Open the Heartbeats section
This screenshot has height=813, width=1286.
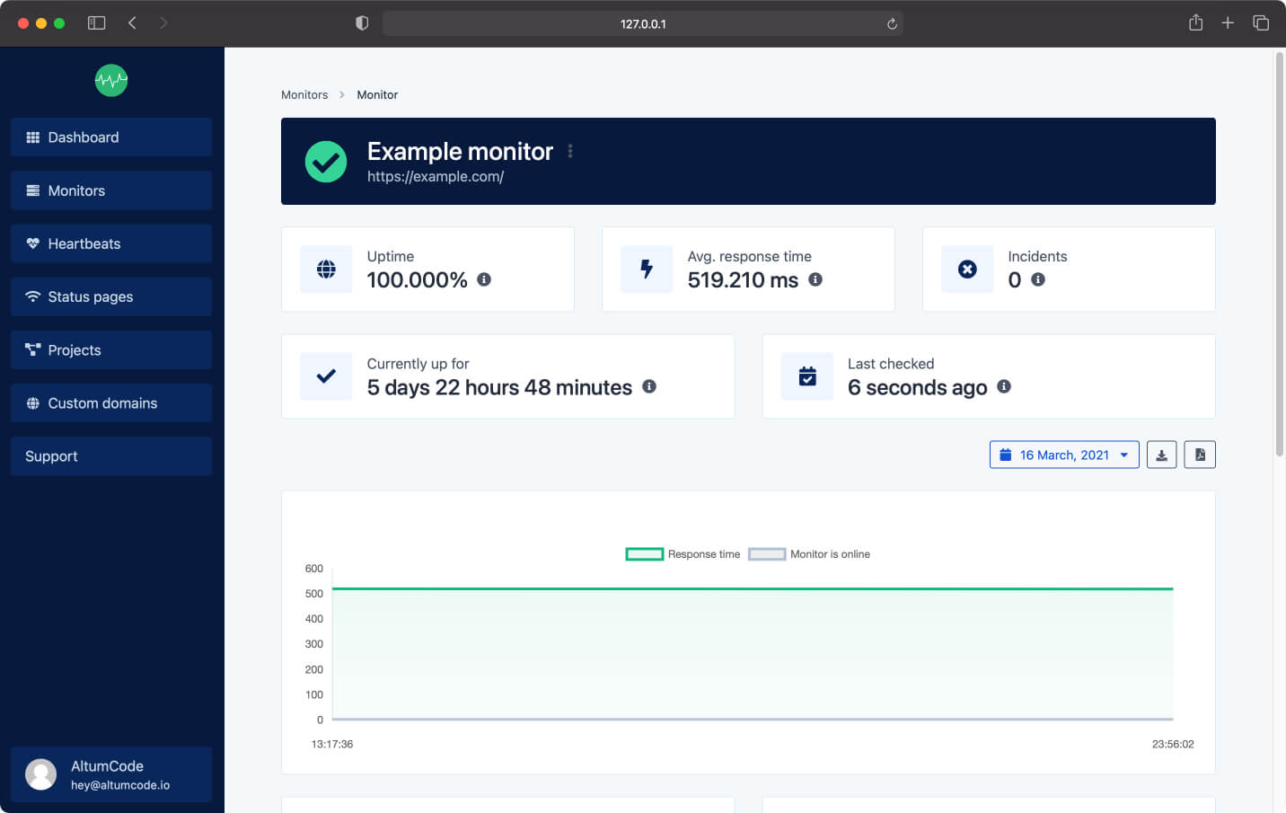point(111,243)
